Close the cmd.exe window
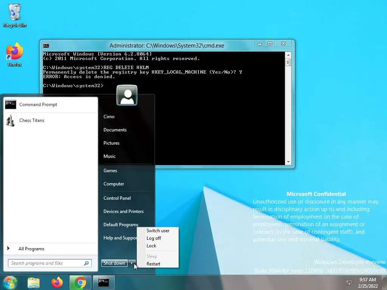The image size is (387, 290). coord(283,44)
